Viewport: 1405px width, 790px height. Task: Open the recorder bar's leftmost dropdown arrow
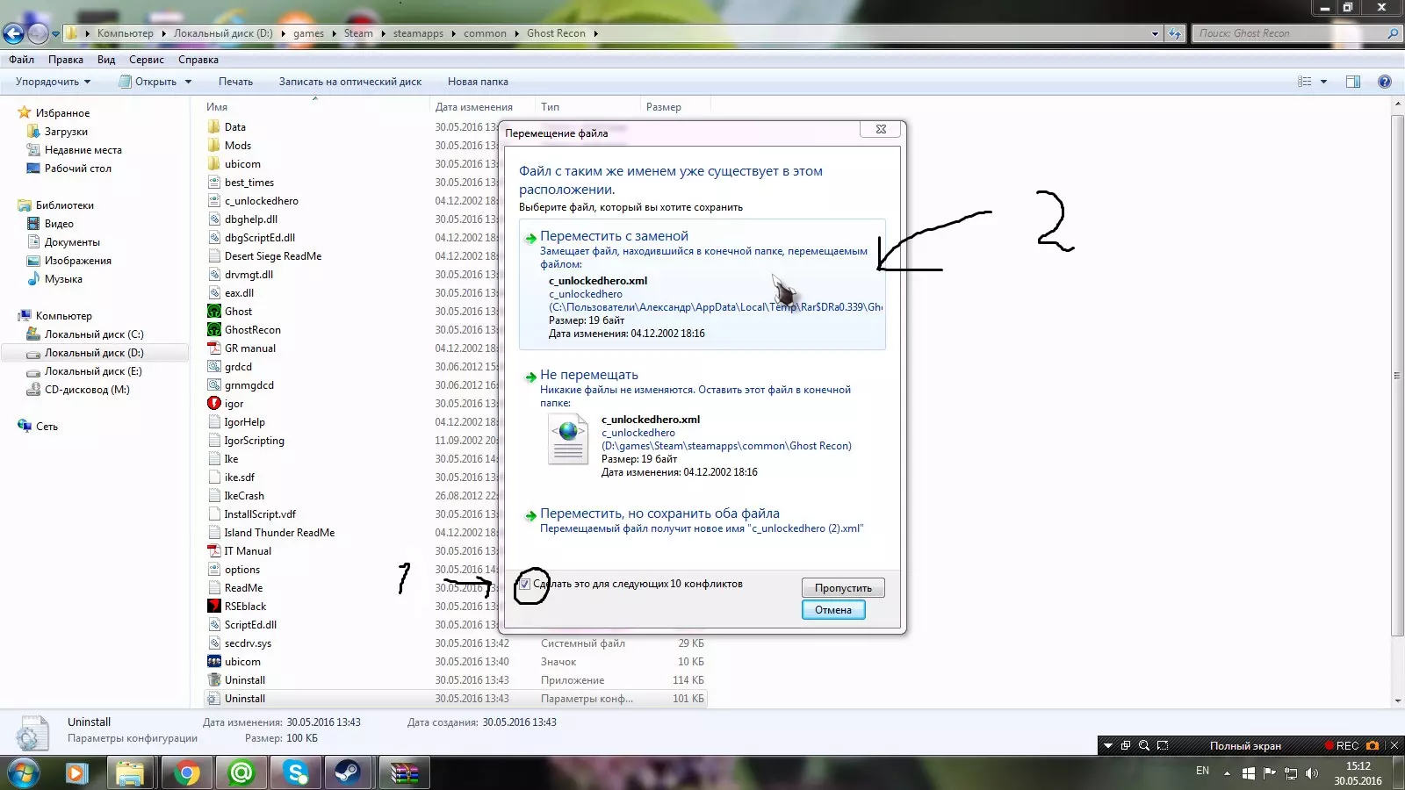point(1108,746)
